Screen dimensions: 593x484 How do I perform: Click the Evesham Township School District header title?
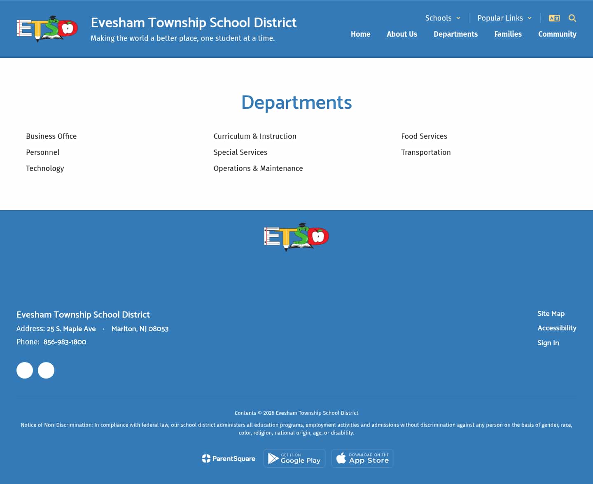[194, 23]
